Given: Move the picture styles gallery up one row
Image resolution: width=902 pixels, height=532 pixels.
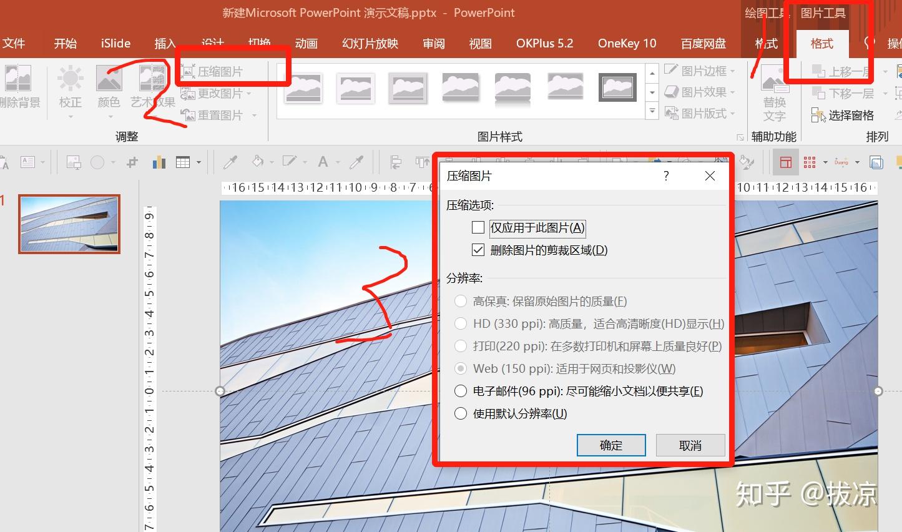Looking at the screenshot, I should tap(652, 72).
